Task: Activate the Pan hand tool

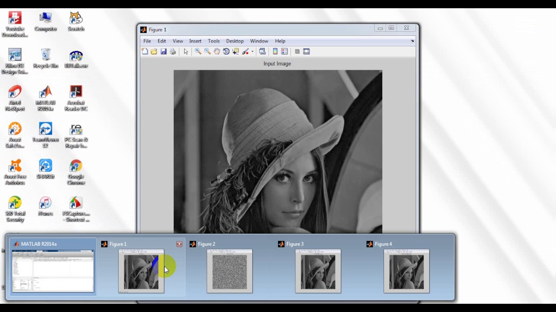Action: point(217,52)
